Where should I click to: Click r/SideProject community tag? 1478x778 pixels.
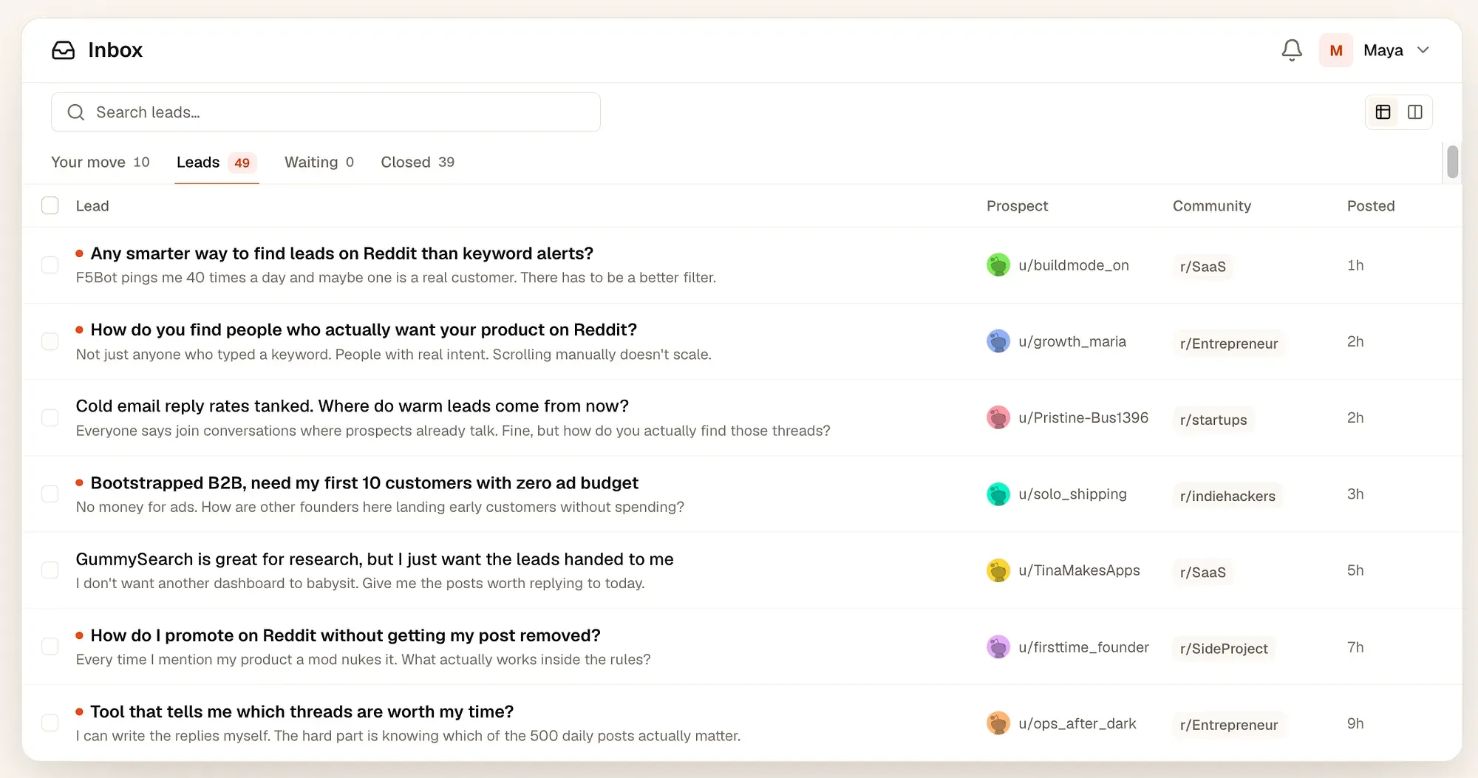(x=1224, y=649)
